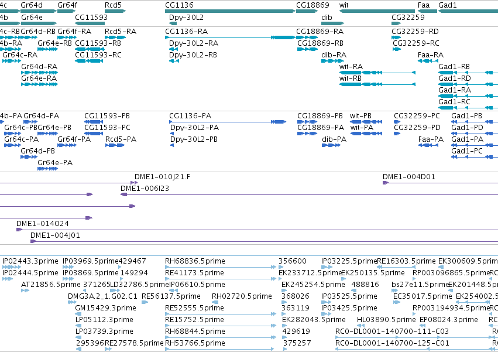Select protein dib-PA

click(331, 145)
